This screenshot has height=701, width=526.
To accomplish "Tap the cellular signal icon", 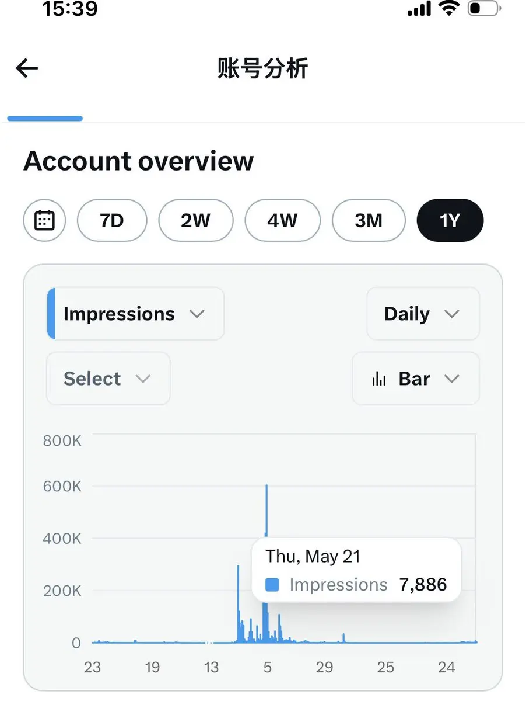I will pos(419,9).
